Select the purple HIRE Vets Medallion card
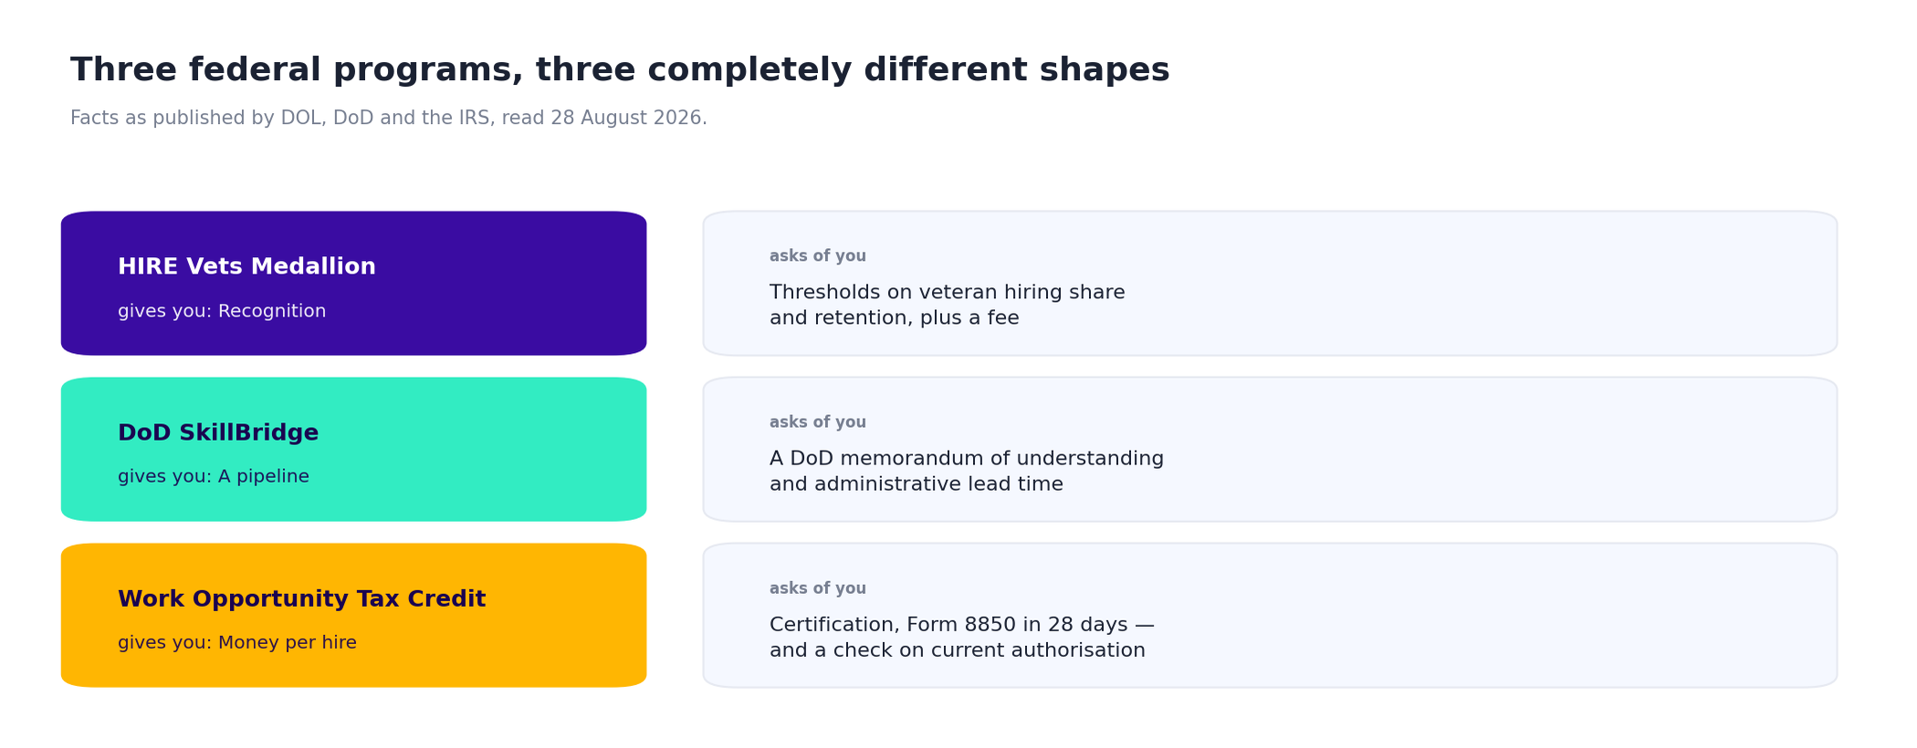1917x748 pixels. (x=353, y=284)
